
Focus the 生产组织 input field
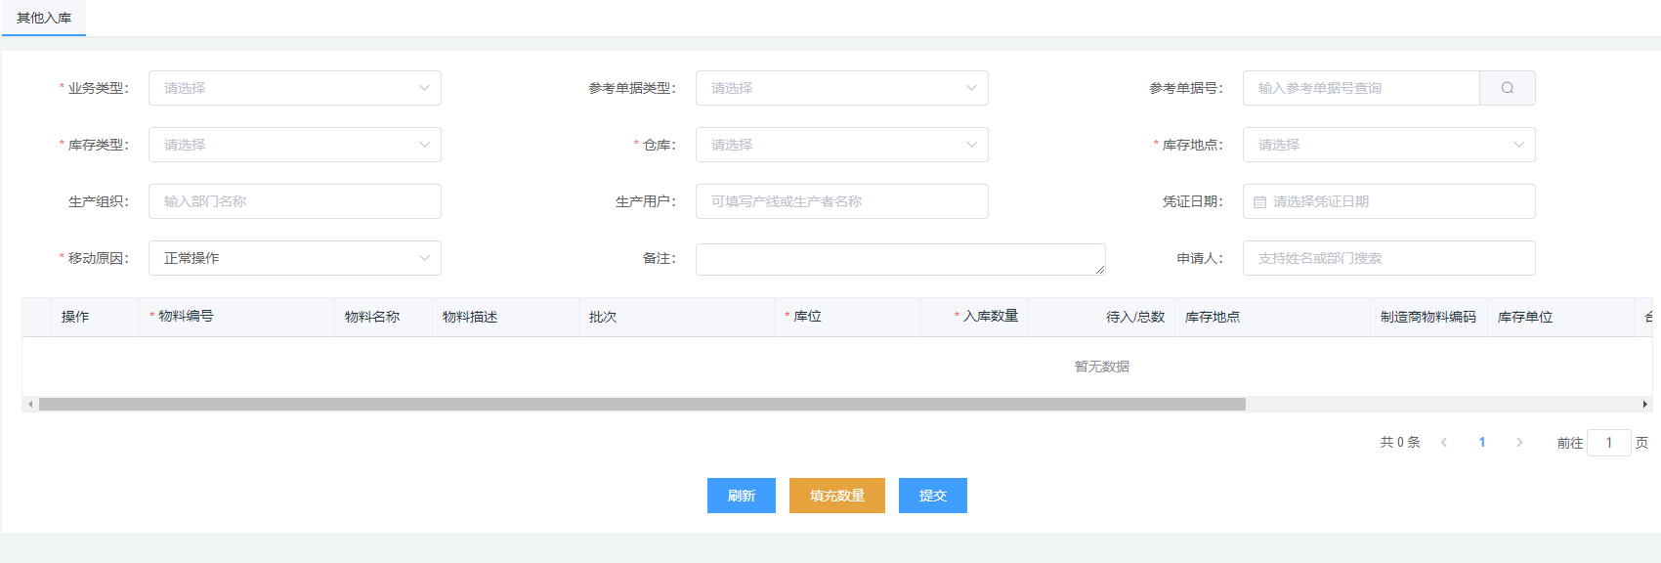click(294, 201)
